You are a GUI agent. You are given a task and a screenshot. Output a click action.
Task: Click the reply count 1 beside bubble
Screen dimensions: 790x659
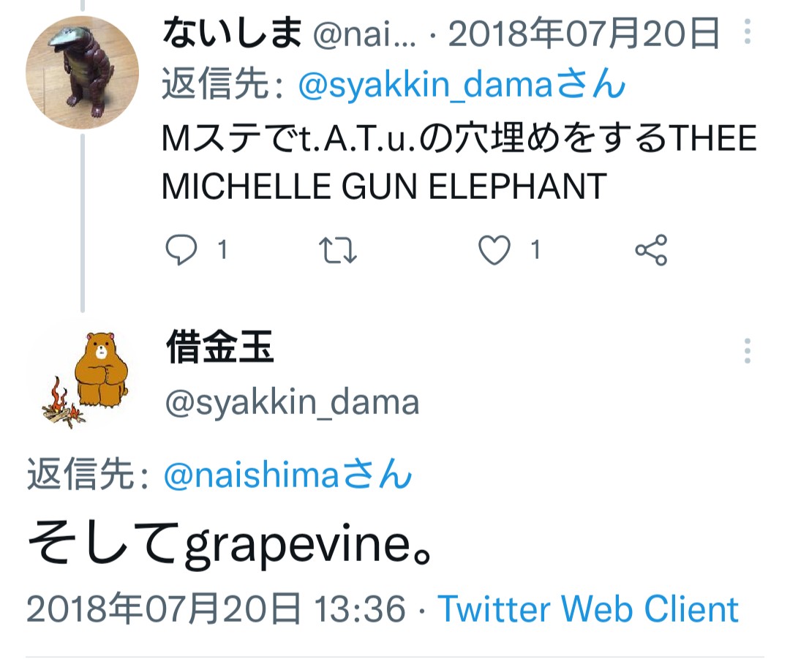[x=222, y=250]
